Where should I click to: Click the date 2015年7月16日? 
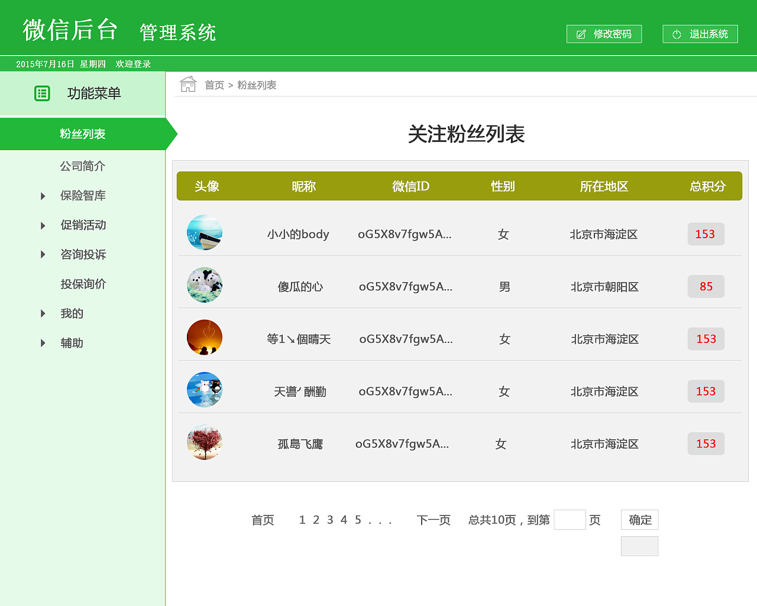[x=45, y=64]
